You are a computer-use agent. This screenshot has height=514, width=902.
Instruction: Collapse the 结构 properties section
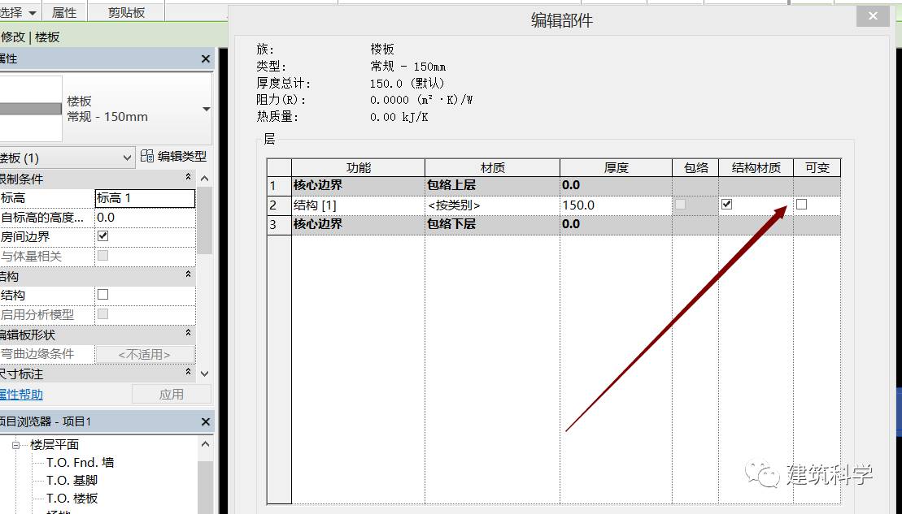[188, 274]
